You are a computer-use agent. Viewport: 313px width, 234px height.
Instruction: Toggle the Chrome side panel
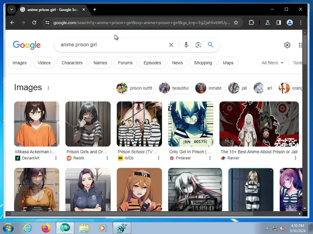279,23
